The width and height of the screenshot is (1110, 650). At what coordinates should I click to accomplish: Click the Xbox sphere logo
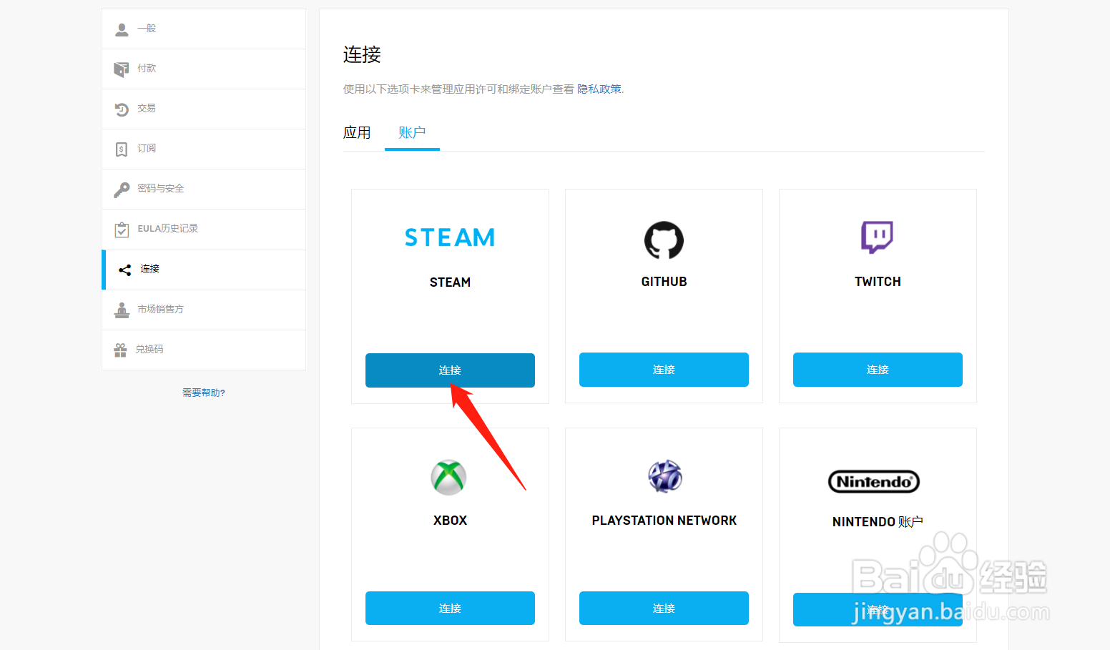(x=449, y=477)
